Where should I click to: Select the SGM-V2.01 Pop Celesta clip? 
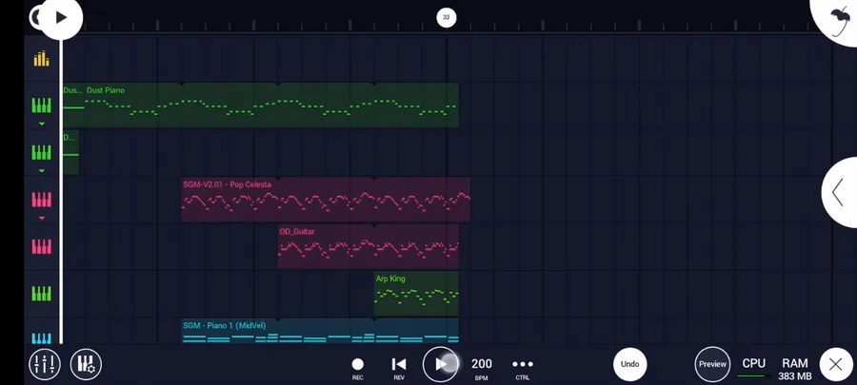coord(326,200)
